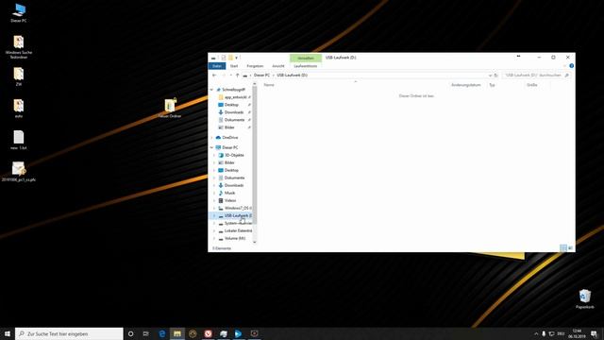Expand the OneDrive tree node
The width and height of the screenshot is (604, 340).
[211, 138]
